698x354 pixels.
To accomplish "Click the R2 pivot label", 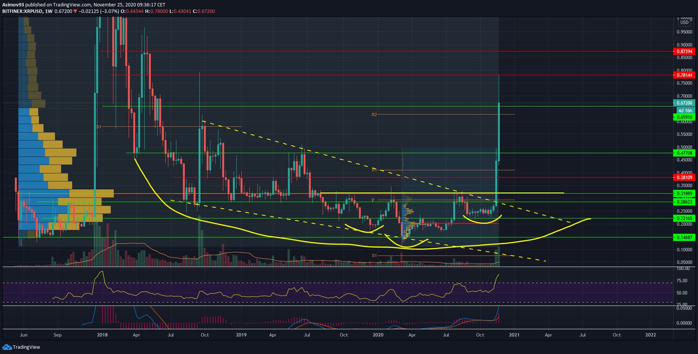I will click(x=374, y=115).
